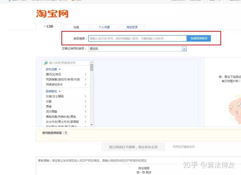Viewport: 241px width, 175px height.
Task: Select the 一口价 tab
Action: (49, 26)
